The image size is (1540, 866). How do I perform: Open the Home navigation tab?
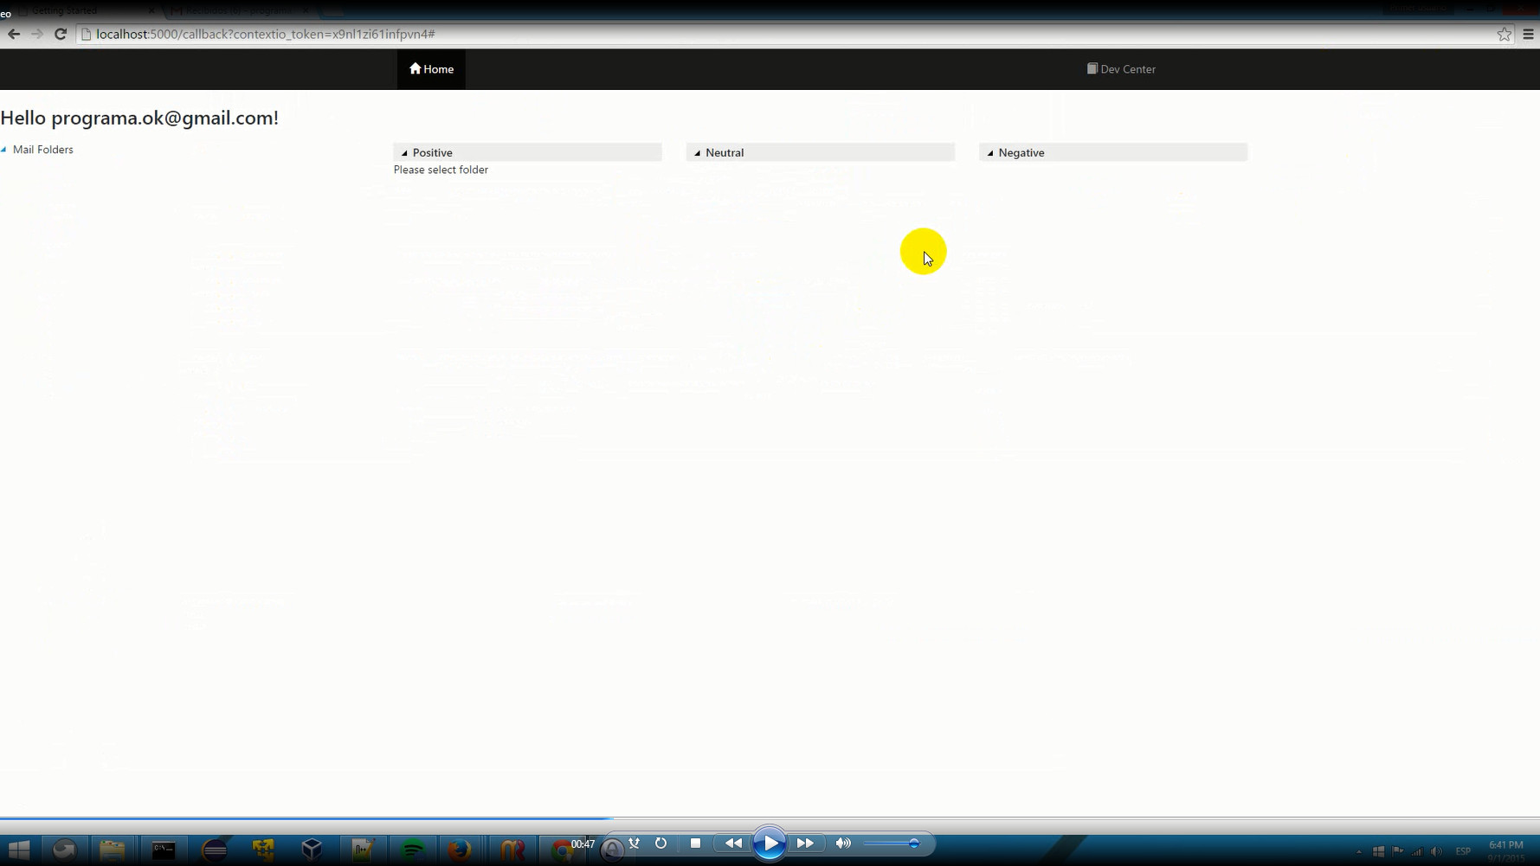point(431,69)
